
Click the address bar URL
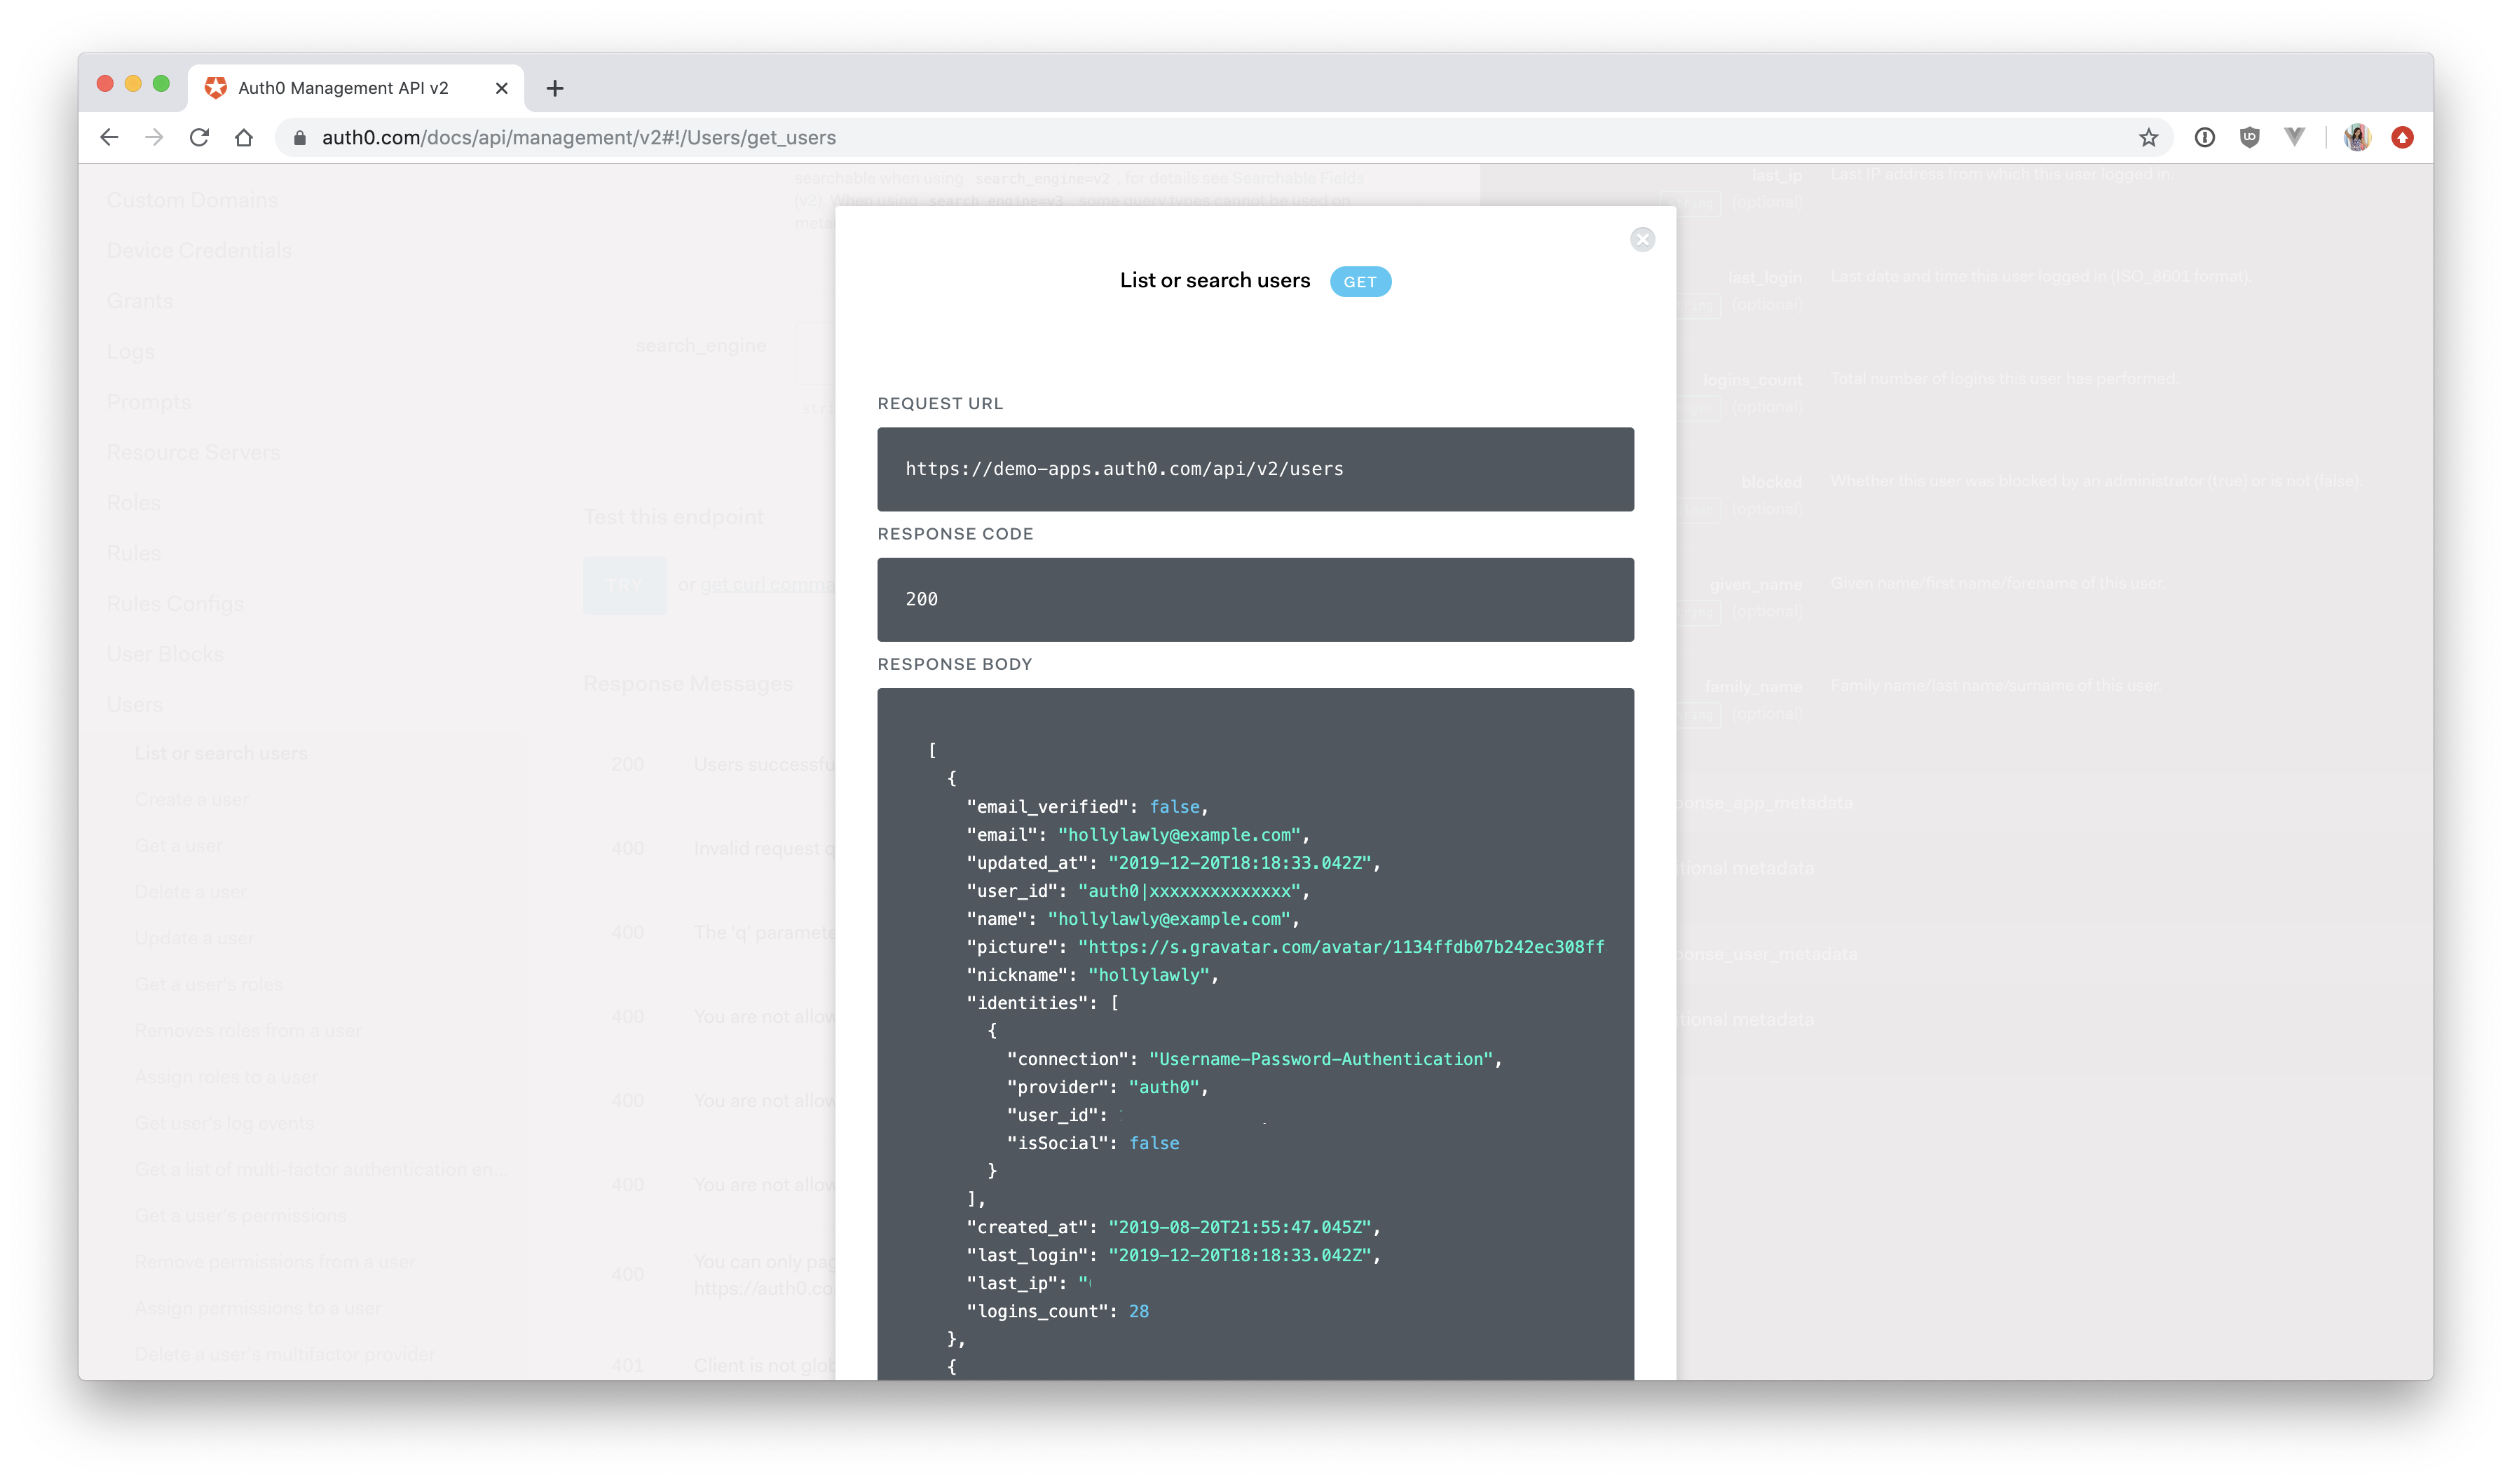click(578, 138)
